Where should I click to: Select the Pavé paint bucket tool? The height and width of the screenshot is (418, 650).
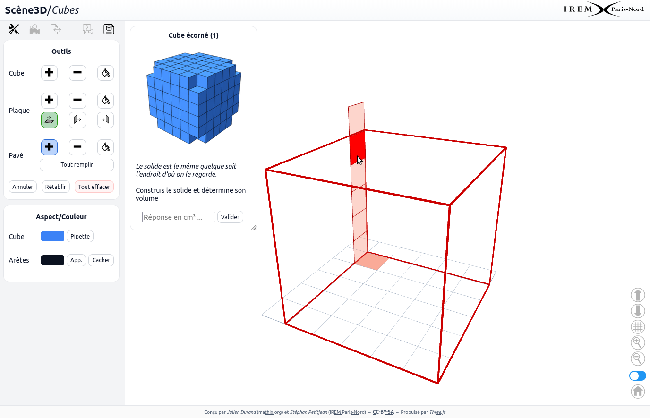pos(105,147)
